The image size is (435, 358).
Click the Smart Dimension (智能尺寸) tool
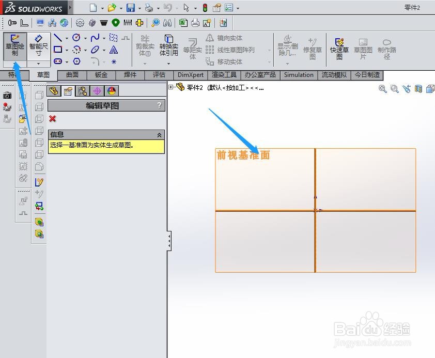click(x=39, y=46)
